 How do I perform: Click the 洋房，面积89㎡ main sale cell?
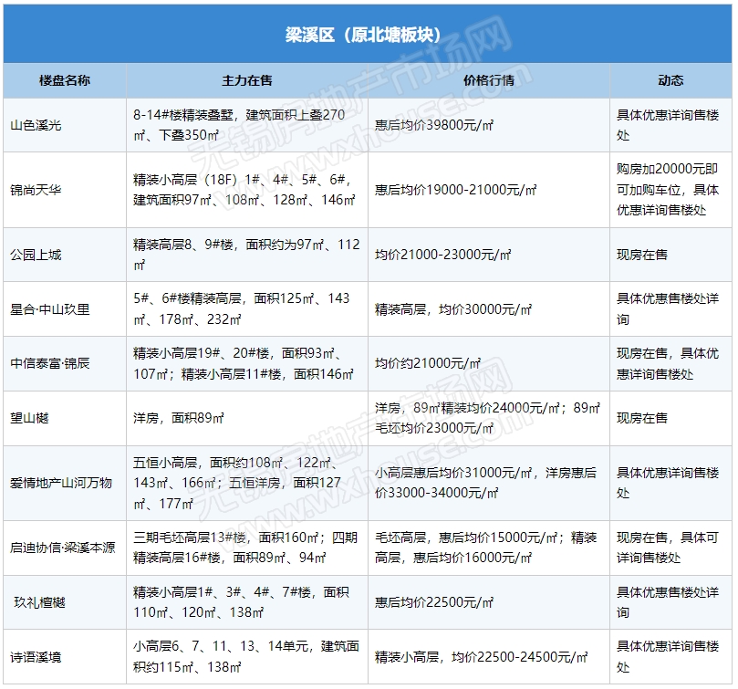pyautogui.click(x=179, y=418)
